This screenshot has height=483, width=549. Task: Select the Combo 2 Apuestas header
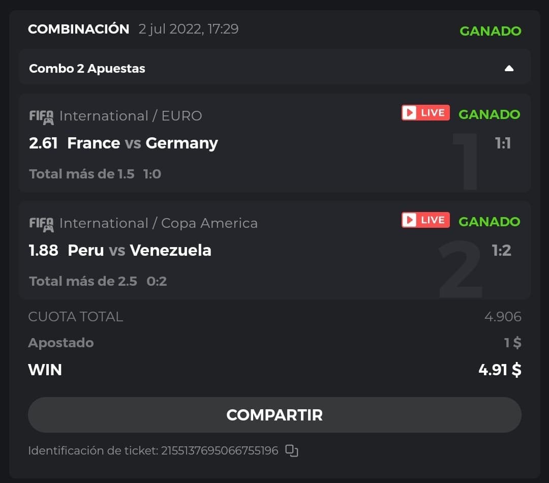(x=87, y=69)
